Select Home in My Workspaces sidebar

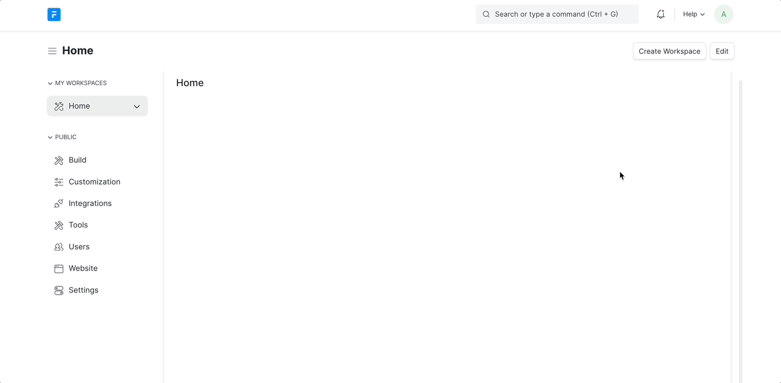click(x=80, y=106)
